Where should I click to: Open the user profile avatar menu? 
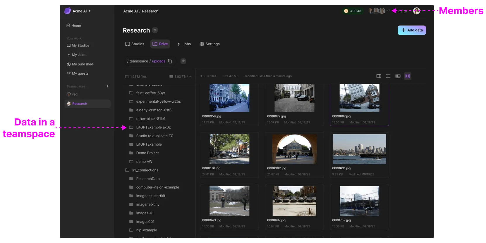[x=417, y=11]
